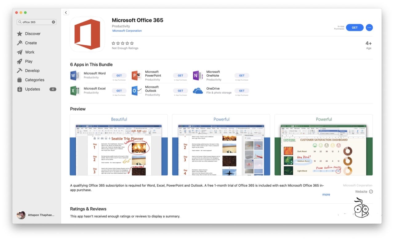Image resolution: width=394 pixels, height=240 pixels.
Task: Get the Microsoft Office 365 bundle
Action: pos(355,27)
